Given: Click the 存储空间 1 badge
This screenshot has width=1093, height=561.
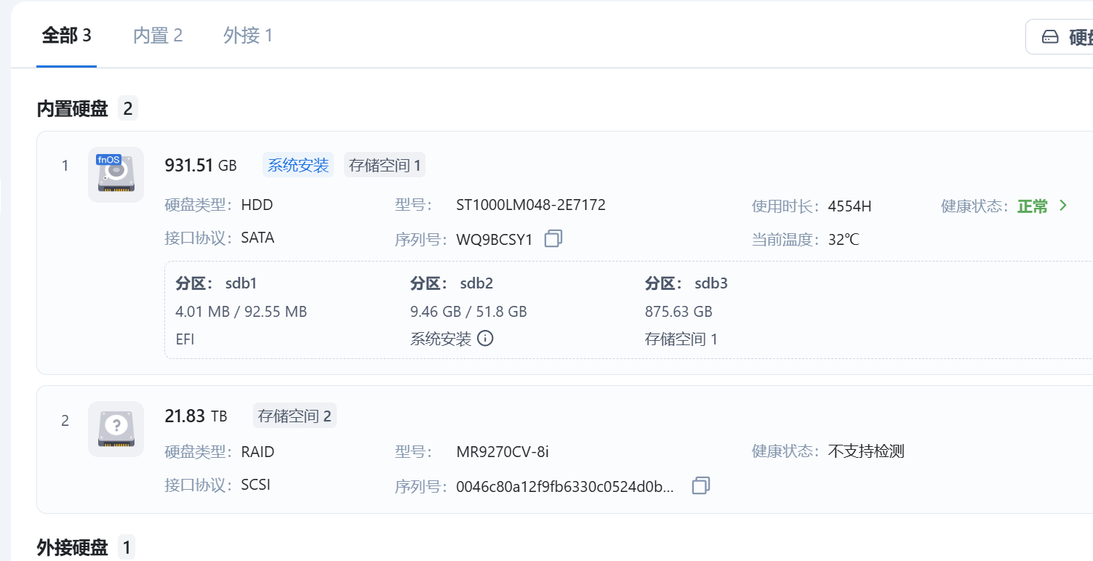Looking at the screenshot, I should 385,164.
